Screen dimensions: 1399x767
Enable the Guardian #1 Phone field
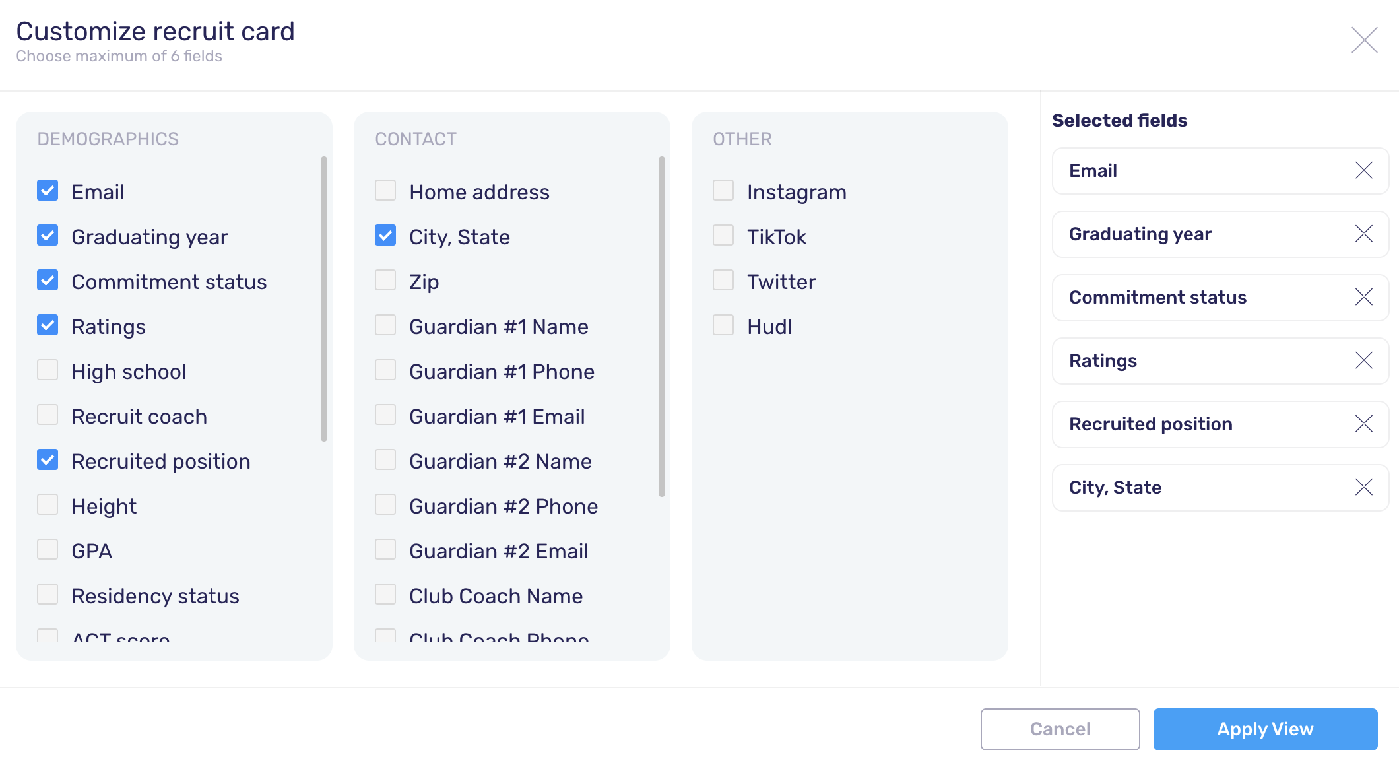385,370
